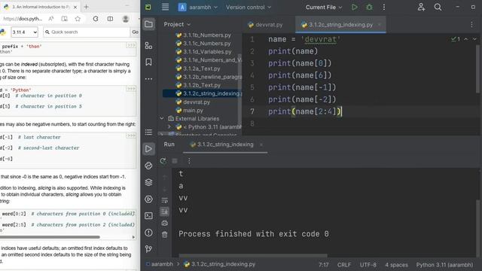Open the Python Console tool window icon

pos(148,166)
